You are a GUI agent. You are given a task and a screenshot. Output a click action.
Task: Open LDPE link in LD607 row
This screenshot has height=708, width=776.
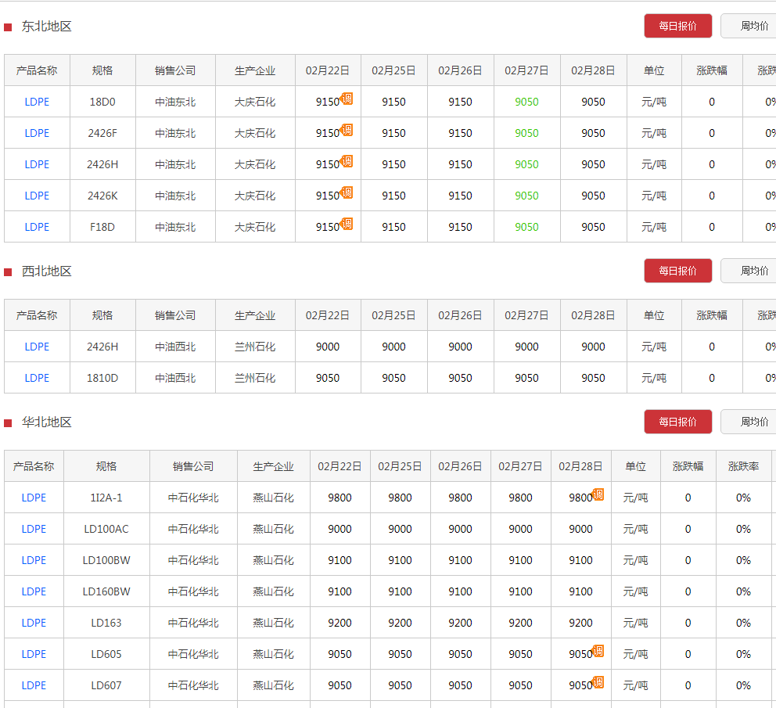click(x=34, y=685)
